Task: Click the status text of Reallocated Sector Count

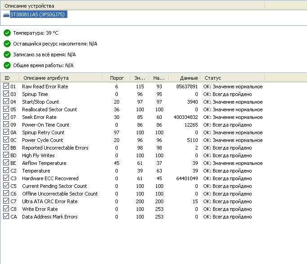Action: point(233,109)
